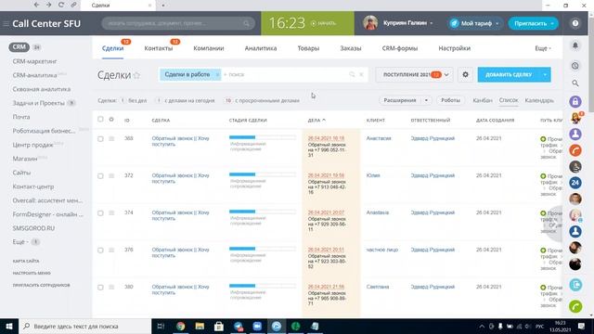Clear the filter search field with X
The image size is (594, 334).
coord(361,74)
